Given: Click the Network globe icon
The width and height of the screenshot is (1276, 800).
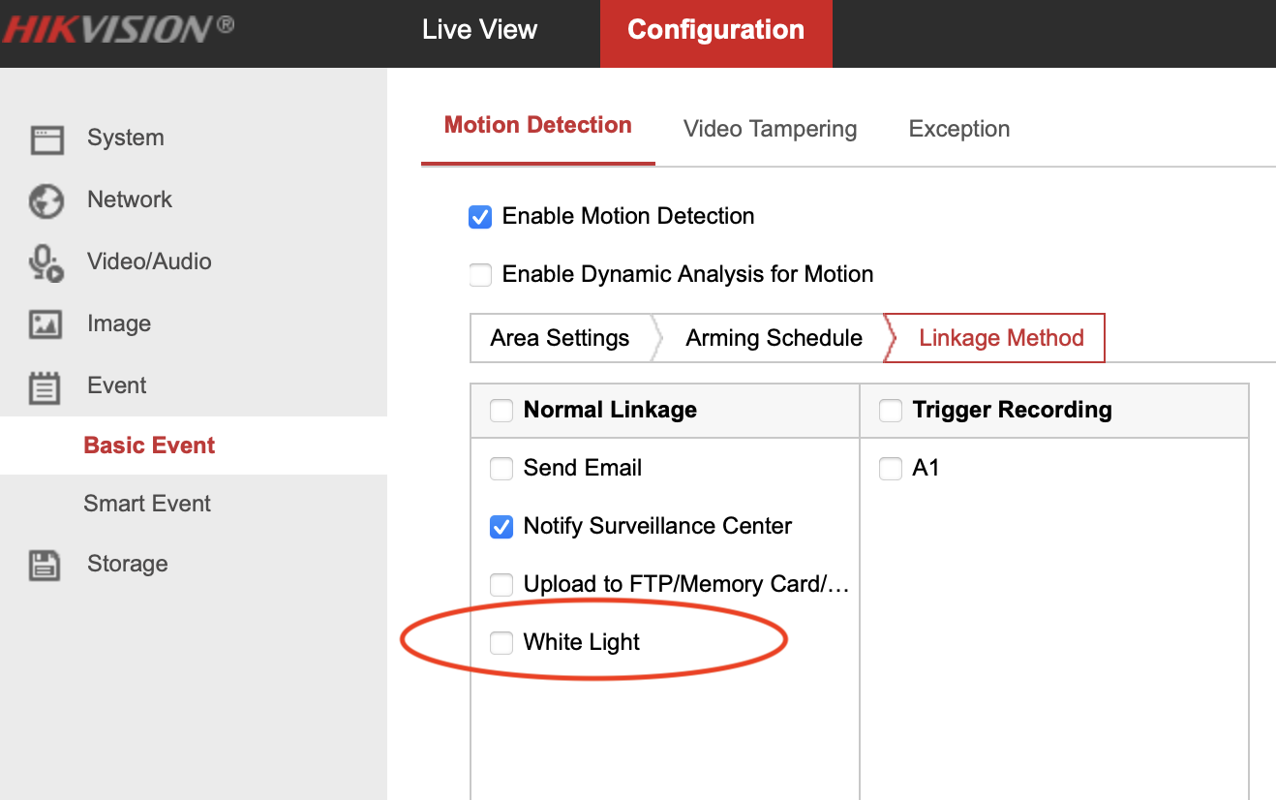Looking at the screenshot, I should [x=46, y=201].
